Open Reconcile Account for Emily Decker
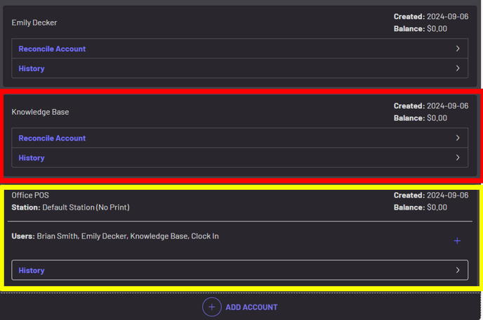The width and height of the screenshot is (483, 320). pyautogui.click(x=52, y=49)
